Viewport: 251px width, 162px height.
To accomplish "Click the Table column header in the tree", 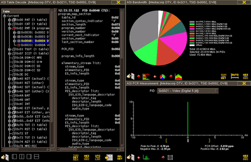I will click(26, 11).
